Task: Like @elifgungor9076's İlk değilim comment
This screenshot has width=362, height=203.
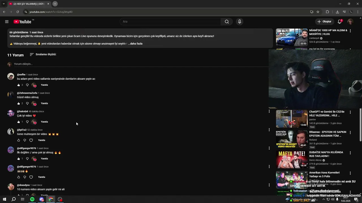Action: click(x=19, y=159)
